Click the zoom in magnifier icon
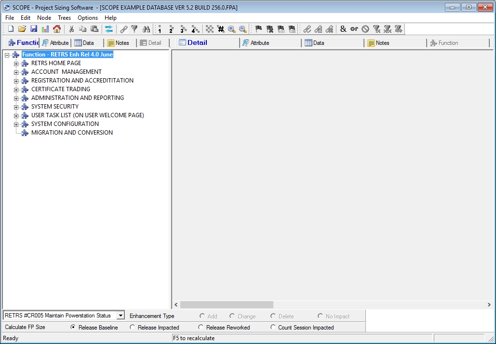The height and width of the screenshot is (344, 496). click(232, 29)
